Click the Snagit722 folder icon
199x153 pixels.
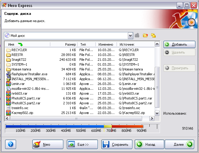(x=8, y=60)
